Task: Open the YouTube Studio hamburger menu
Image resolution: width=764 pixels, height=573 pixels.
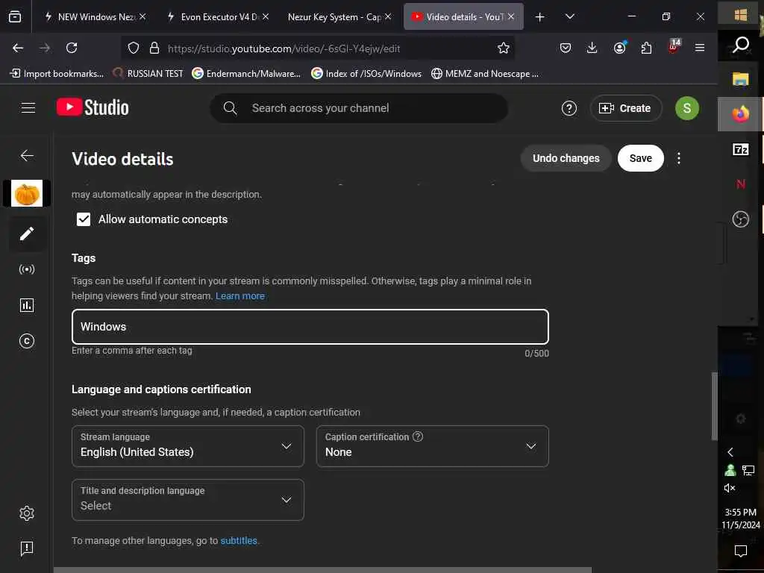Action: click(28, 107)
